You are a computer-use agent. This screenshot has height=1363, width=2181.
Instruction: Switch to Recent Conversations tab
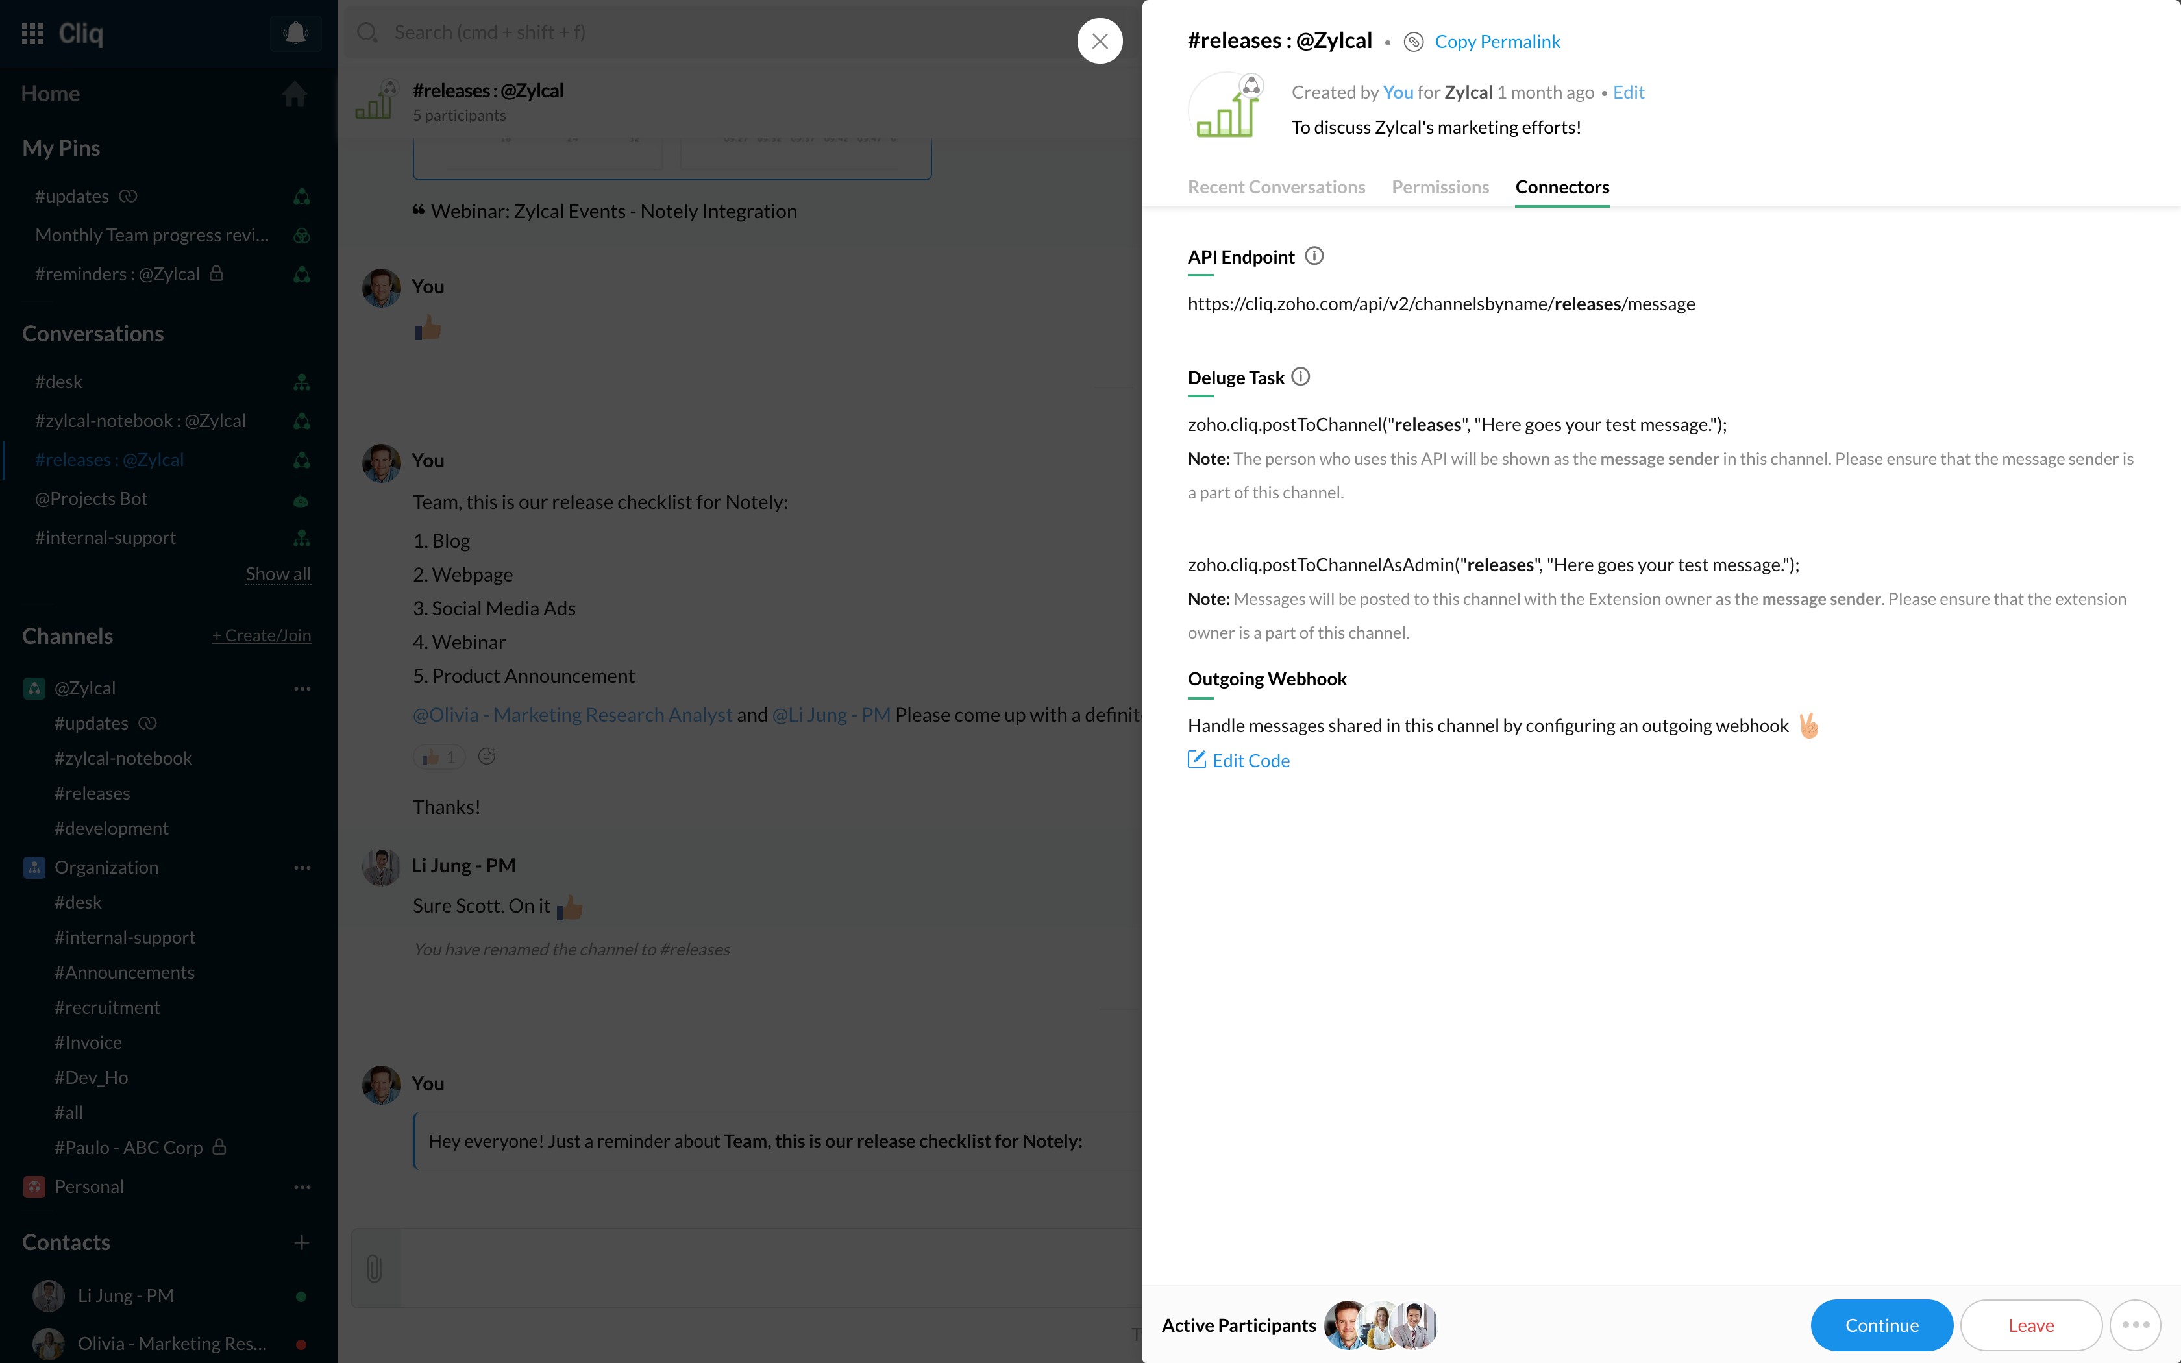click(1275, 188)
